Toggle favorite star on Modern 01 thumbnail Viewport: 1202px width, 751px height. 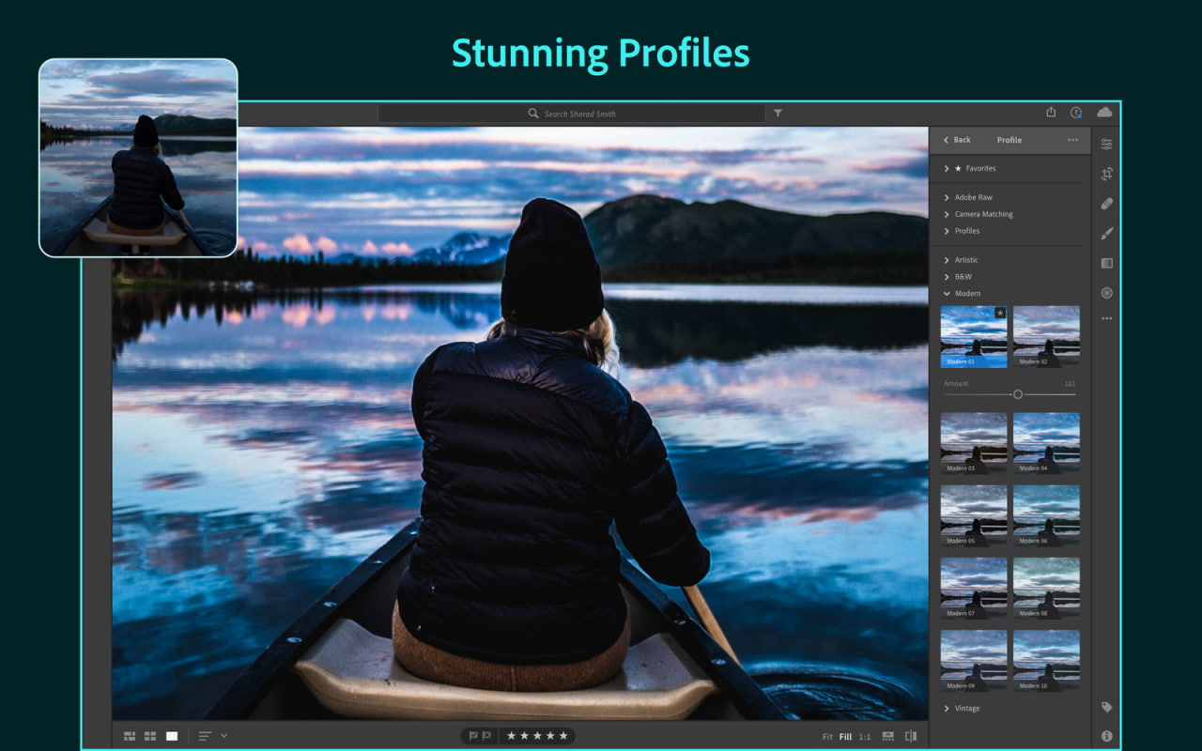coord(1000,313)
